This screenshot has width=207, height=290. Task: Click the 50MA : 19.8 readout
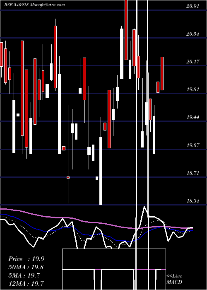tap(26, 267)
